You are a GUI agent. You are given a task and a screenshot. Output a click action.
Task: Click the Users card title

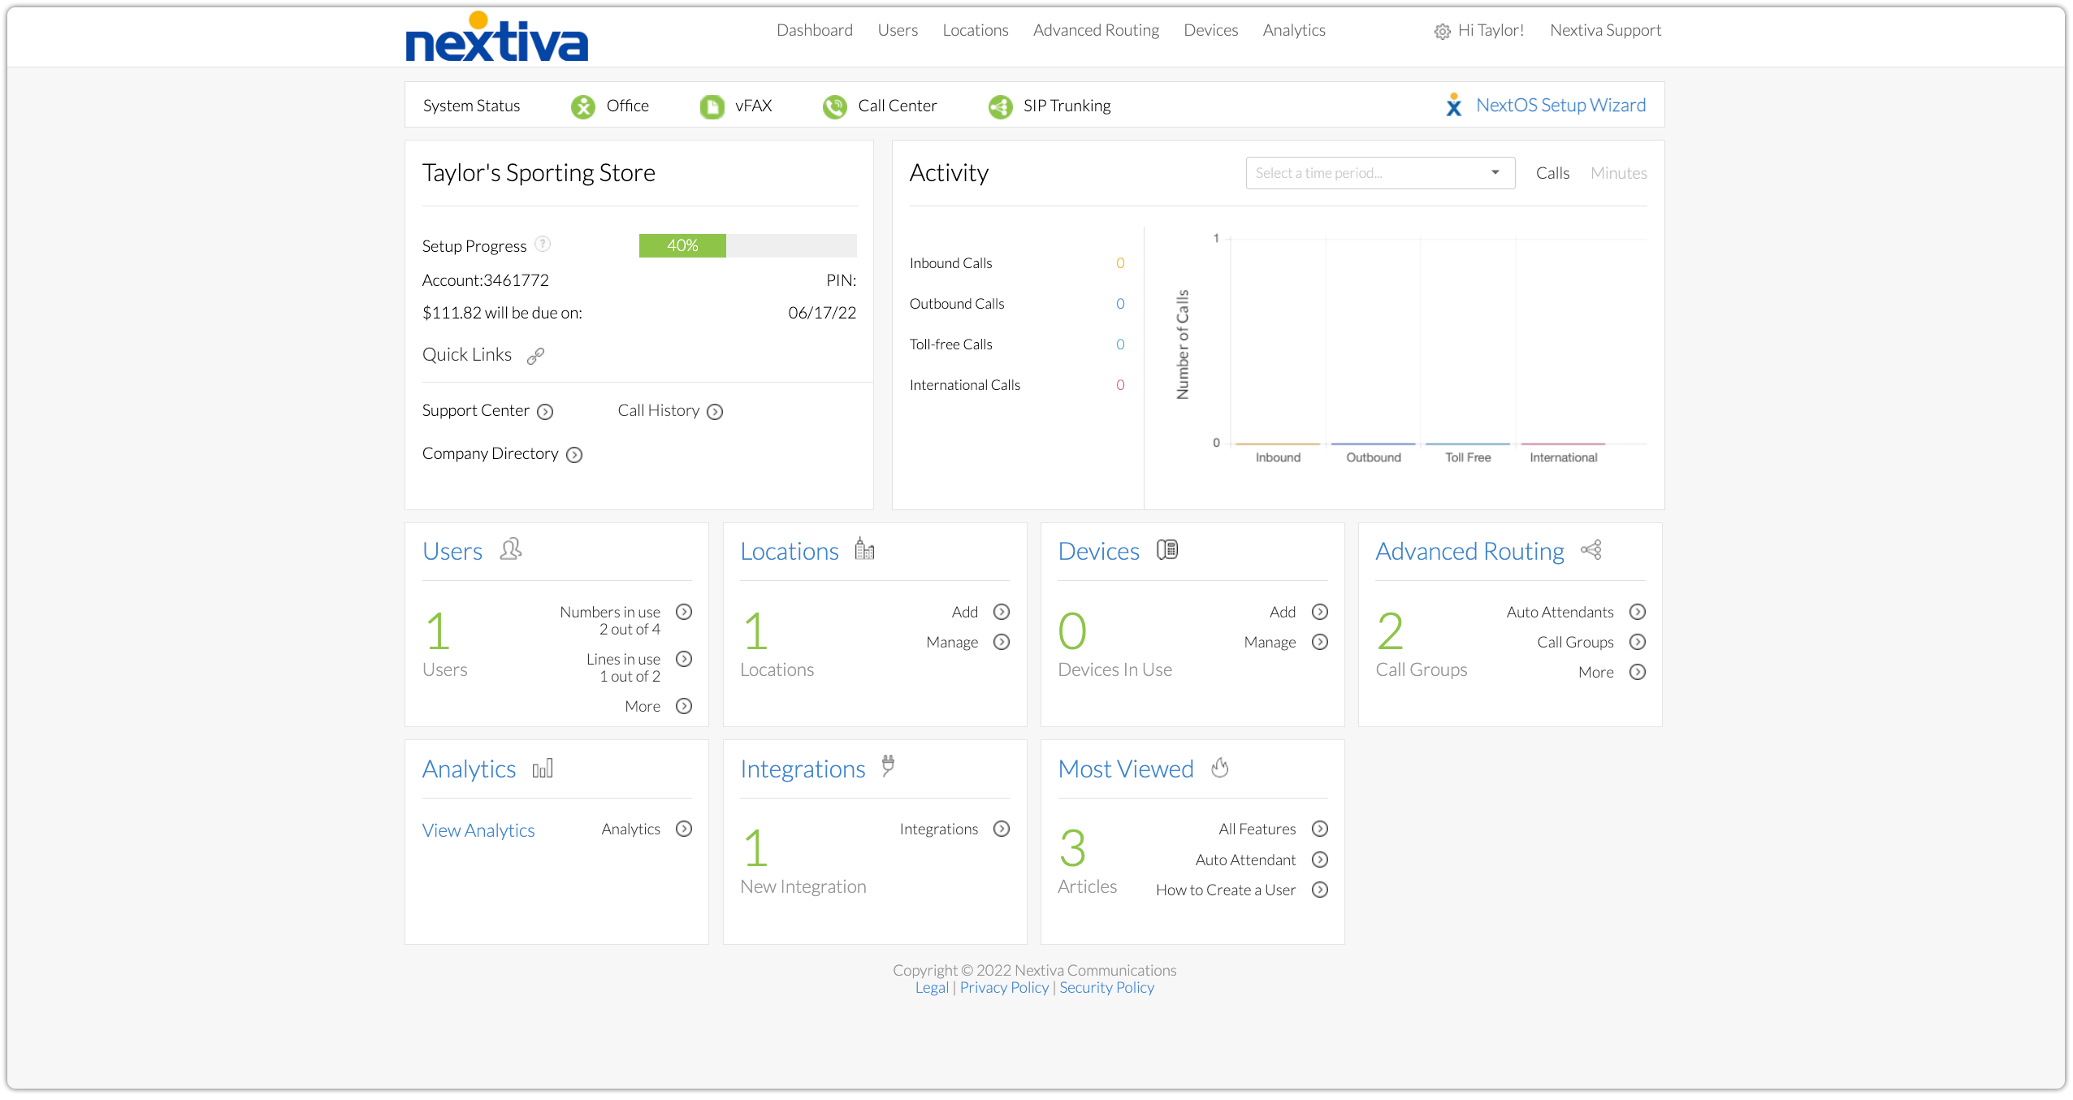coord(452,552)
